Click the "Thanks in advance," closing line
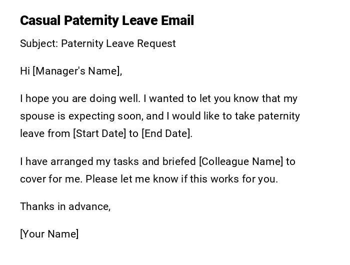This screenshot has width=350, height=265. [x=65, y=206]
